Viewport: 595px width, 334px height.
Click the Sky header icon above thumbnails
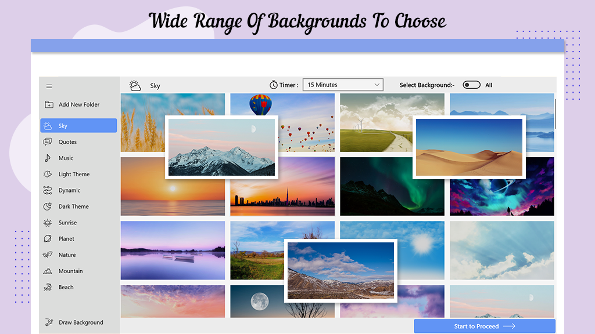click(135, 86)
